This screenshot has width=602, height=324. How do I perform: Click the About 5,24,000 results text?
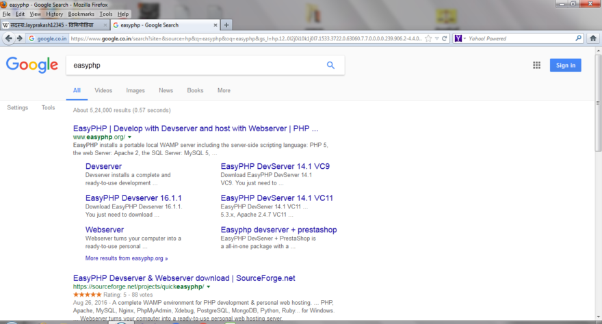click(122, 111)
